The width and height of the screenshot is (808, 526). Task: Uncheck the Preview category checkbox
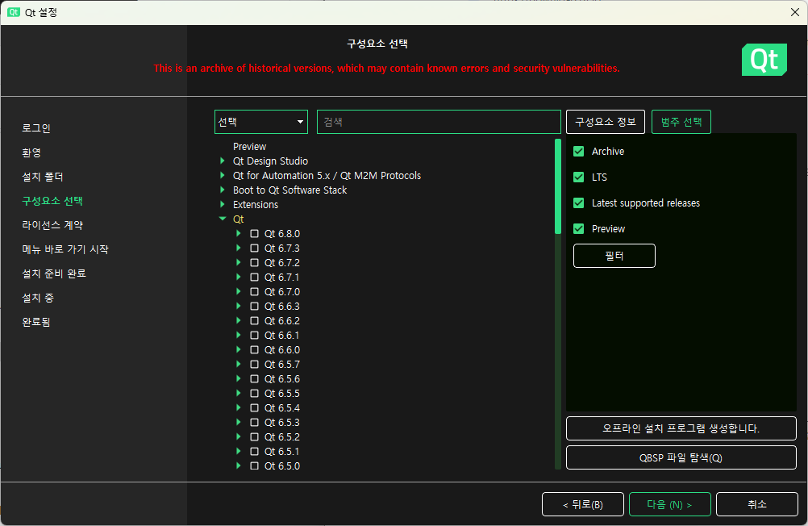[579, 228]
